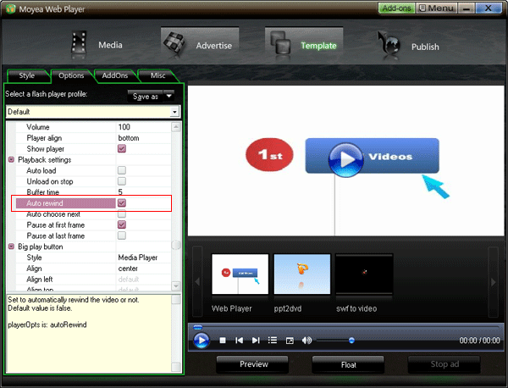Skip to the previous video
Viewport: 508px width, 388px height.
click(239, 341)
